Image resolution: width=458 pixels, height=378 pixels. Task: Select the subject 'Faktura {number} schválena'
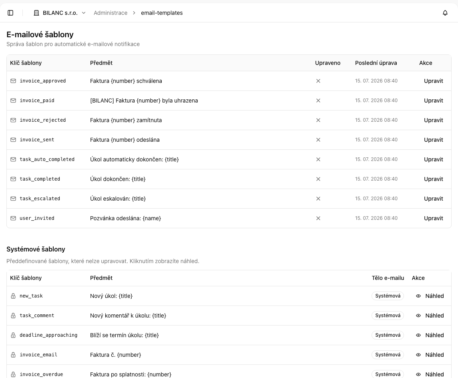[126, 81]
